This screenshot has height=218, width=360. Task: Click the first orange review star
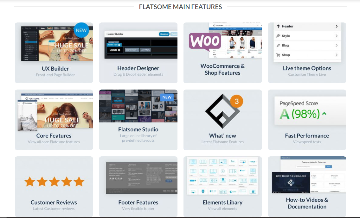point(30,181)
